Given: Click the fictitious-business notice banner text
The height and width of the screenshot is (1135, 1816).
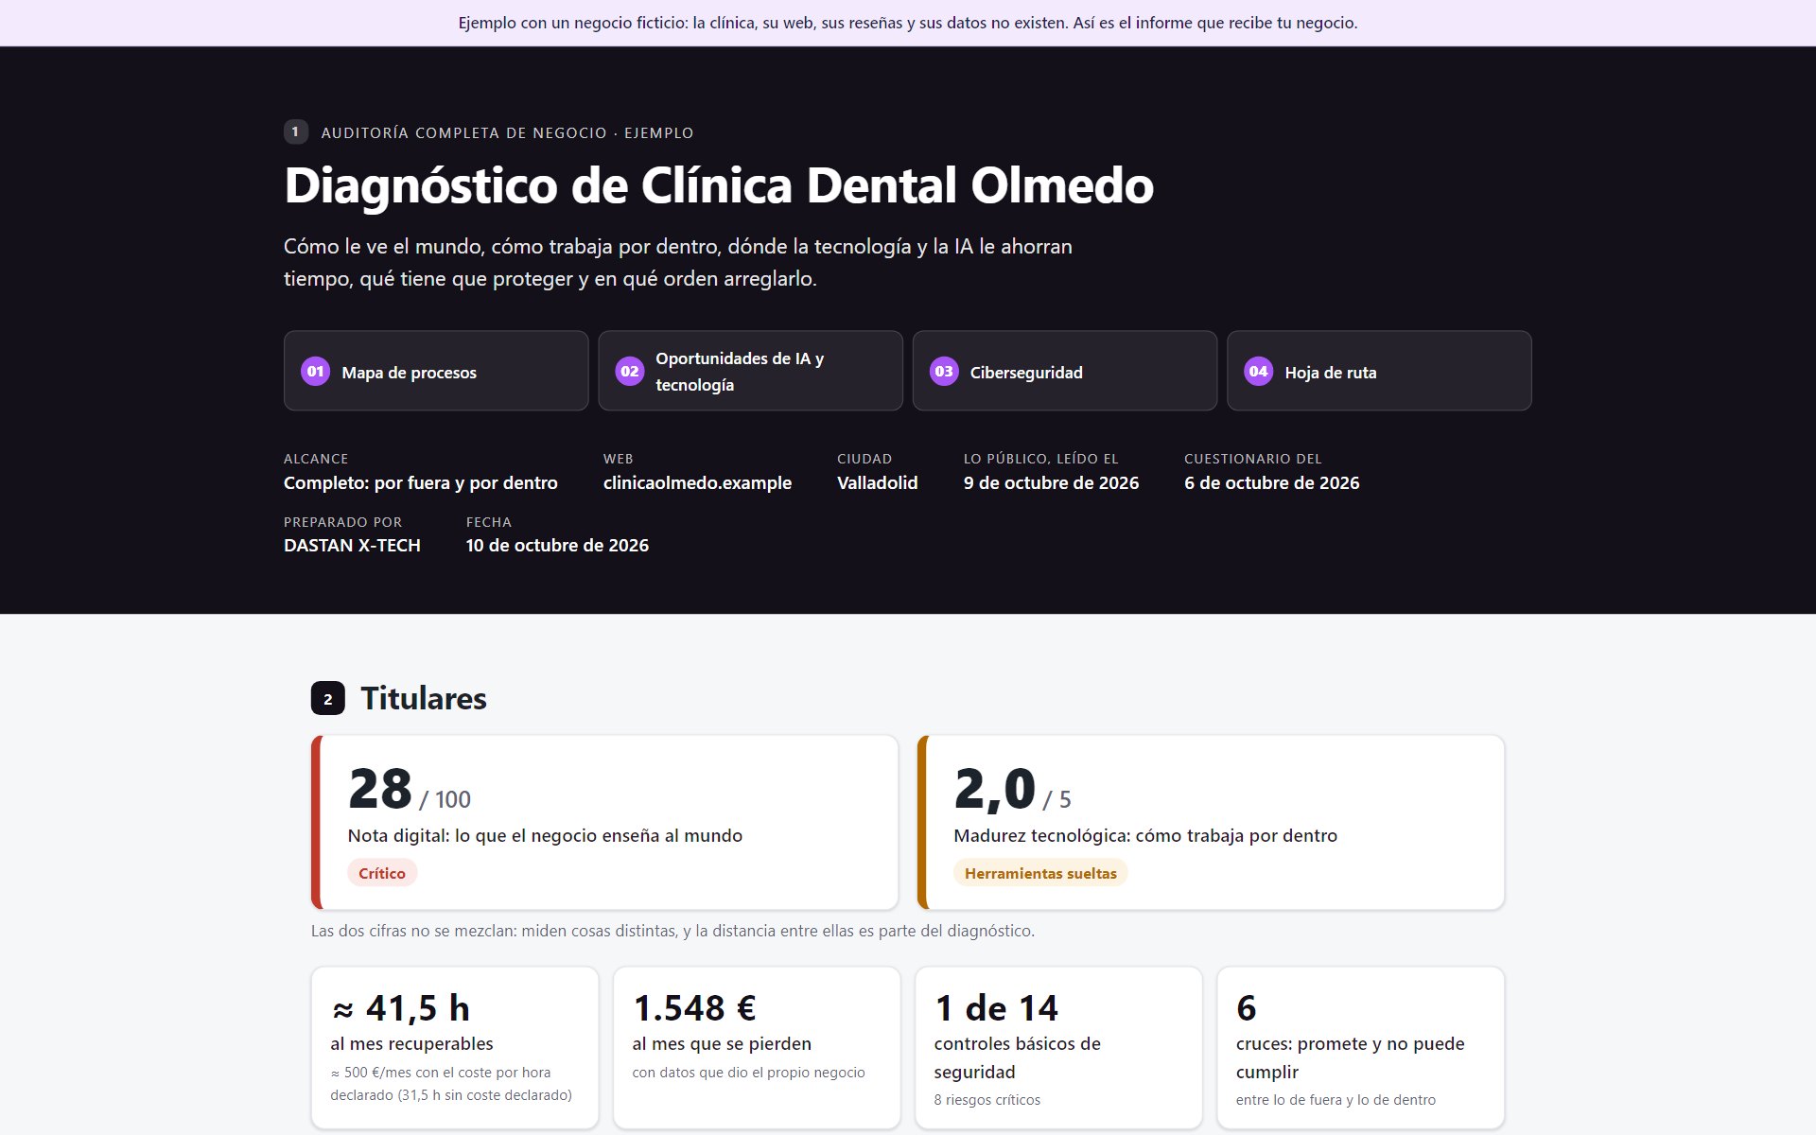Looking at the screenshot, I should (x=908, y=23).
